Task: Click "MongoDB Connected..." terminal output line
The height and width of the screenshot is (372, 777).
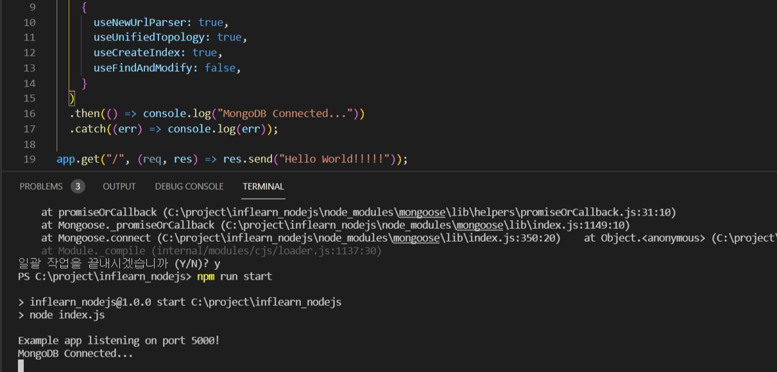Action: pyautogui.click(x=76, y=353)
